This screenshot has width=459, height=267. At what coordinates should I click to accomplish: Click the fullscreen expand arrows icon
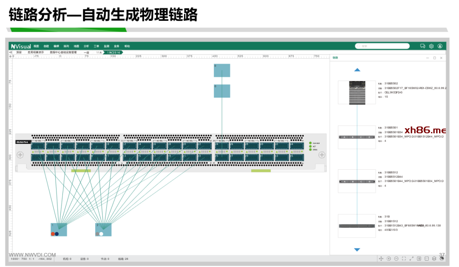click(x=411, y=259)
